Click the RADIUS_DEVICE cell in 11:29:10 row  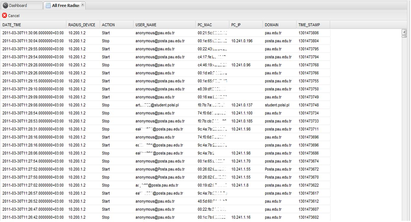click(x=77, y=89)
